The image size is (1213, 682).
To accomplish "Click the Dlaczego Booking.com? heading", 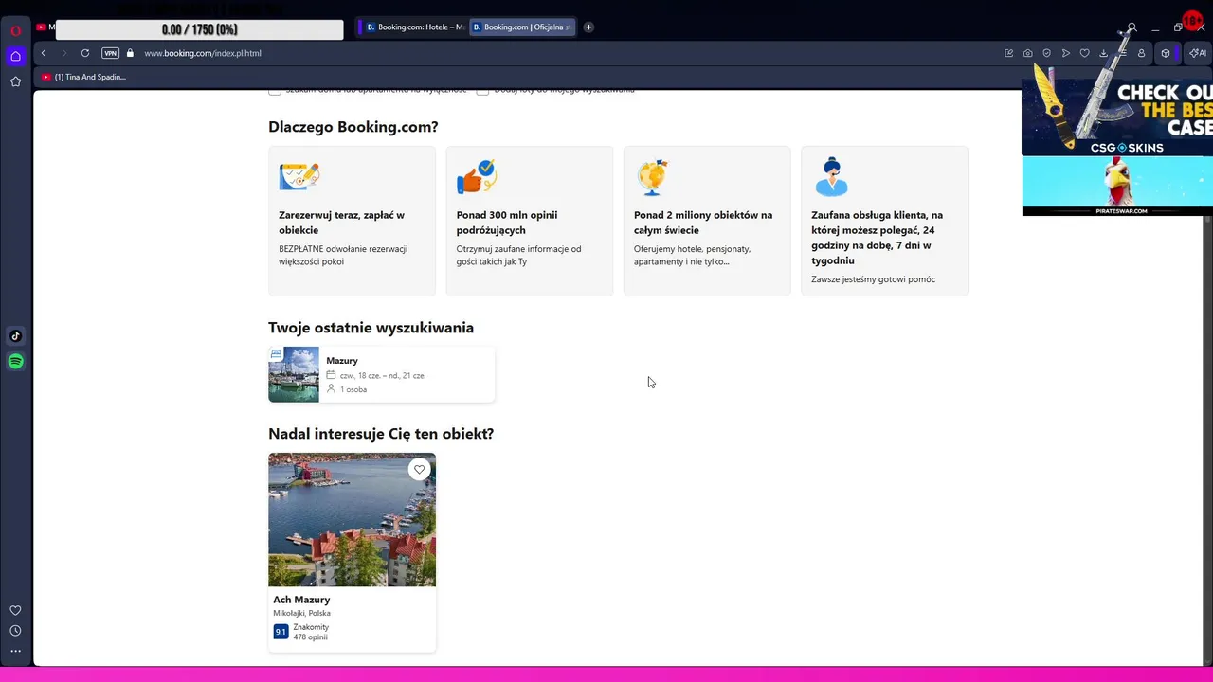I will tap(353, 127).
